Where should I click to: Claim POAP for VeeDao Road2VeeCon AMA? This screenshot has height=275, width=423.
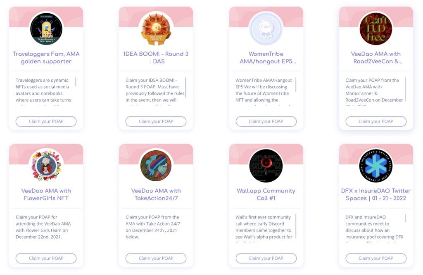pyautogui.click(x=376, y=121)
